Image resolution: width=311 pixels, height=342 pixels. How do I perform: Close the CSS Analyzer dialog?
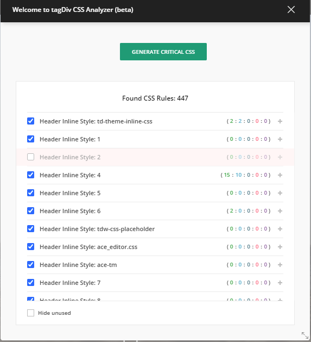291,10
